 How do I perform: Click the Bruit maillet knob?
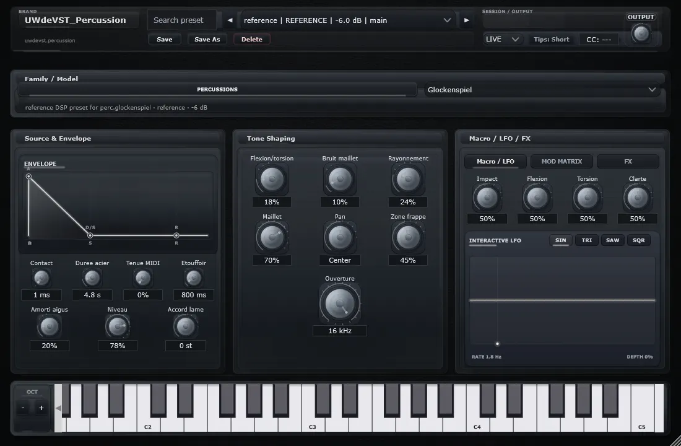click(340, 179)
